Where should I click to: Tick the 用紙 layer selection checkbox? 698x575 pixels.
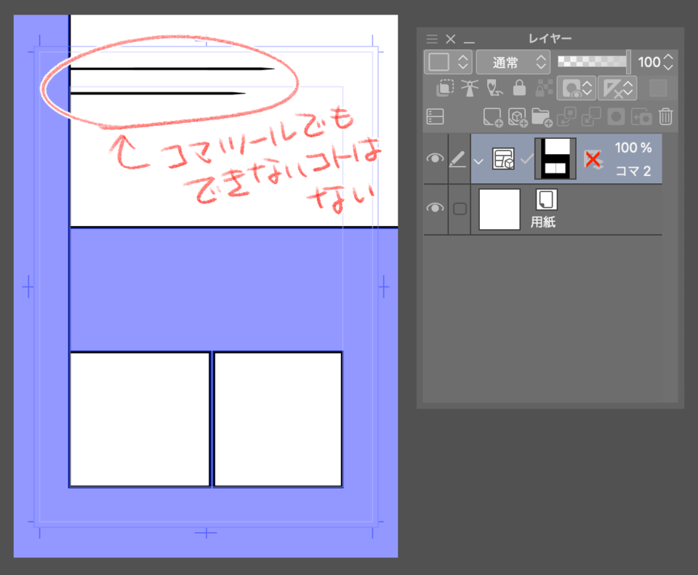460,209
